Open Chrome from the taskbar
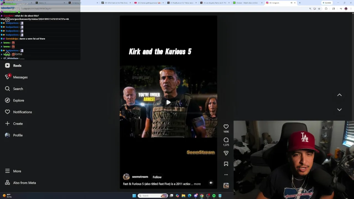Image resolution: width=354 pixels, height=199 pixels. (202, 196)
